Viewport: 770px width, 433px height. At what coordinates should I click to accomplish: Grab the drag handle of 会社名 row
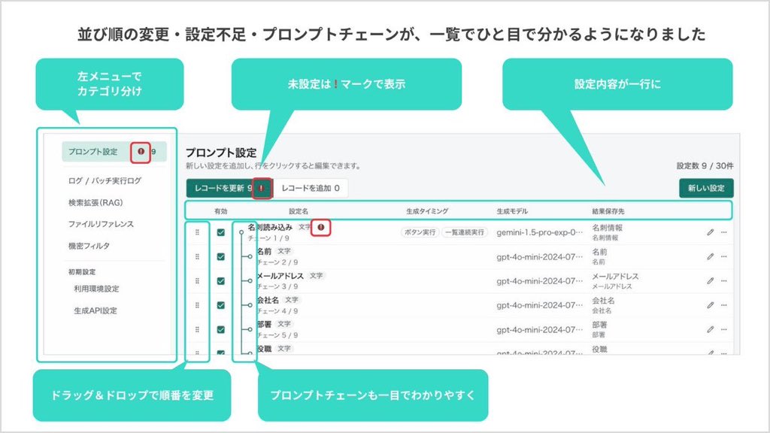point(198,305)
